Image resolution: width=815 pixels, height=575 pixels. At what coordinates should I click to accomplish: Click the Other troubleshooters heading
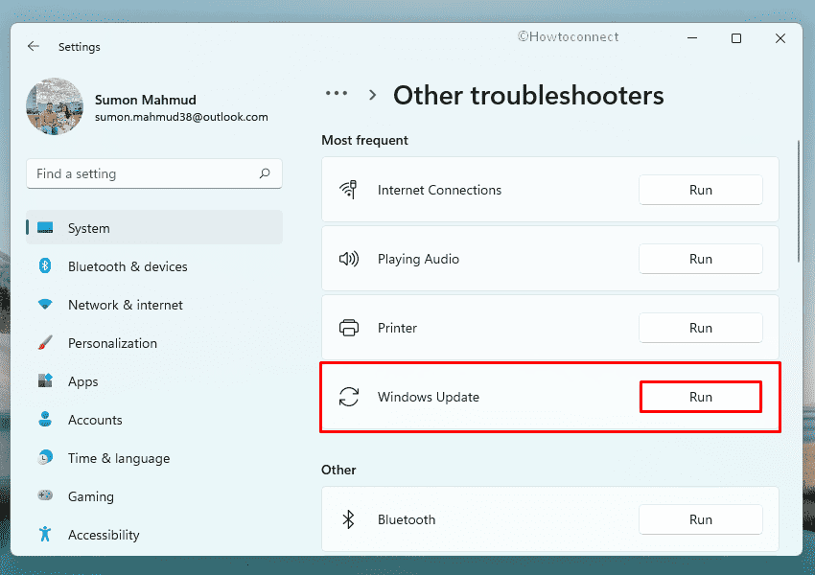pos(528,96)
